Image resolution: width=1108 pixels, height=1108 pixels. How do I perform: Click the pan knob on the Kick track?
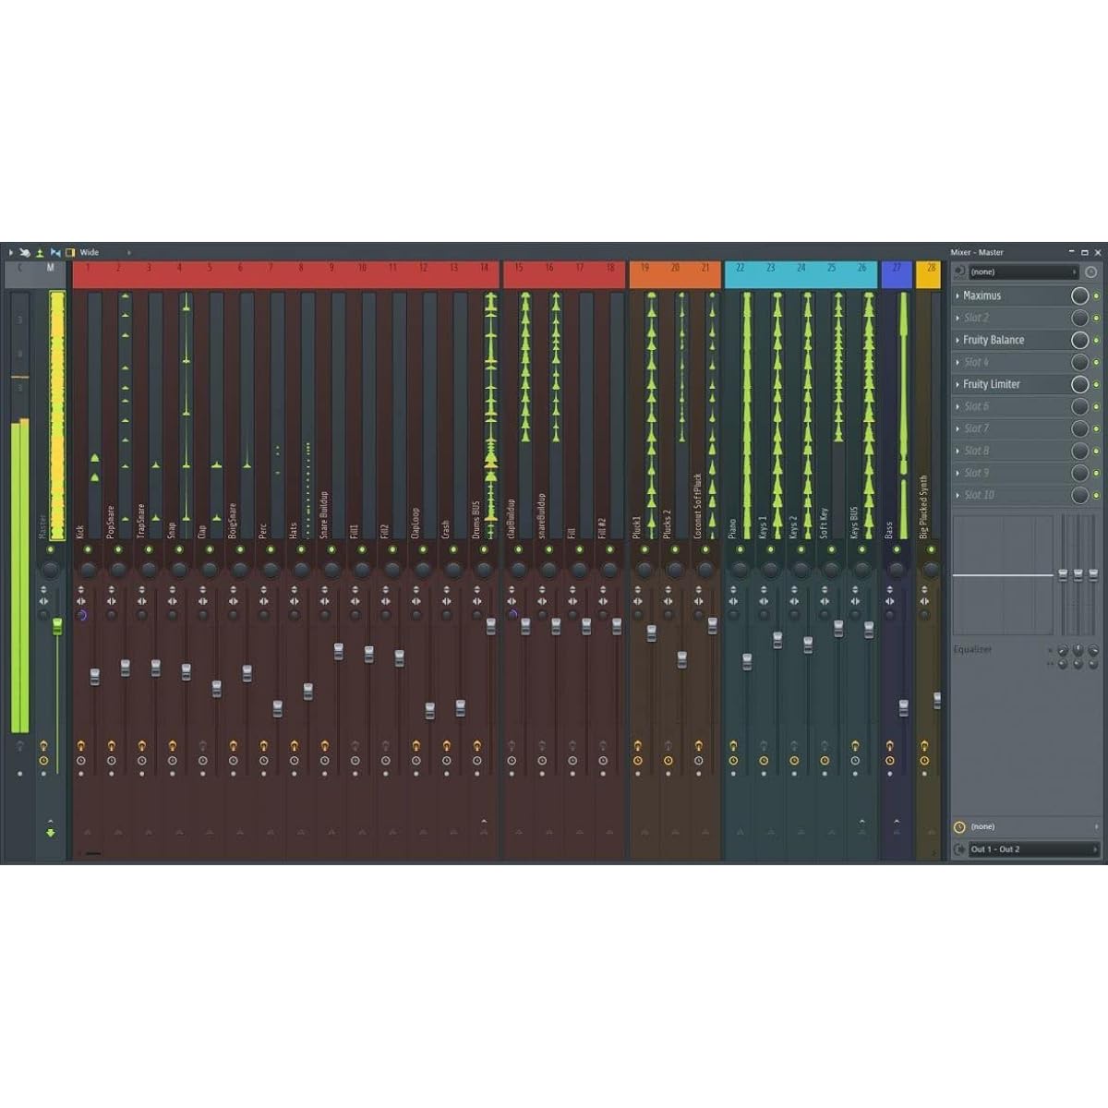[x=87, y=568]
